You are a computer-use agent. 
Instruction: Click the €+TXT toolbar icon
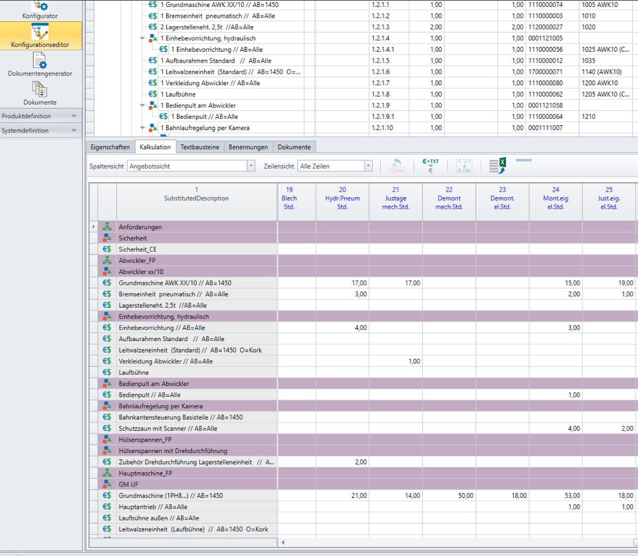click(430, 166)
